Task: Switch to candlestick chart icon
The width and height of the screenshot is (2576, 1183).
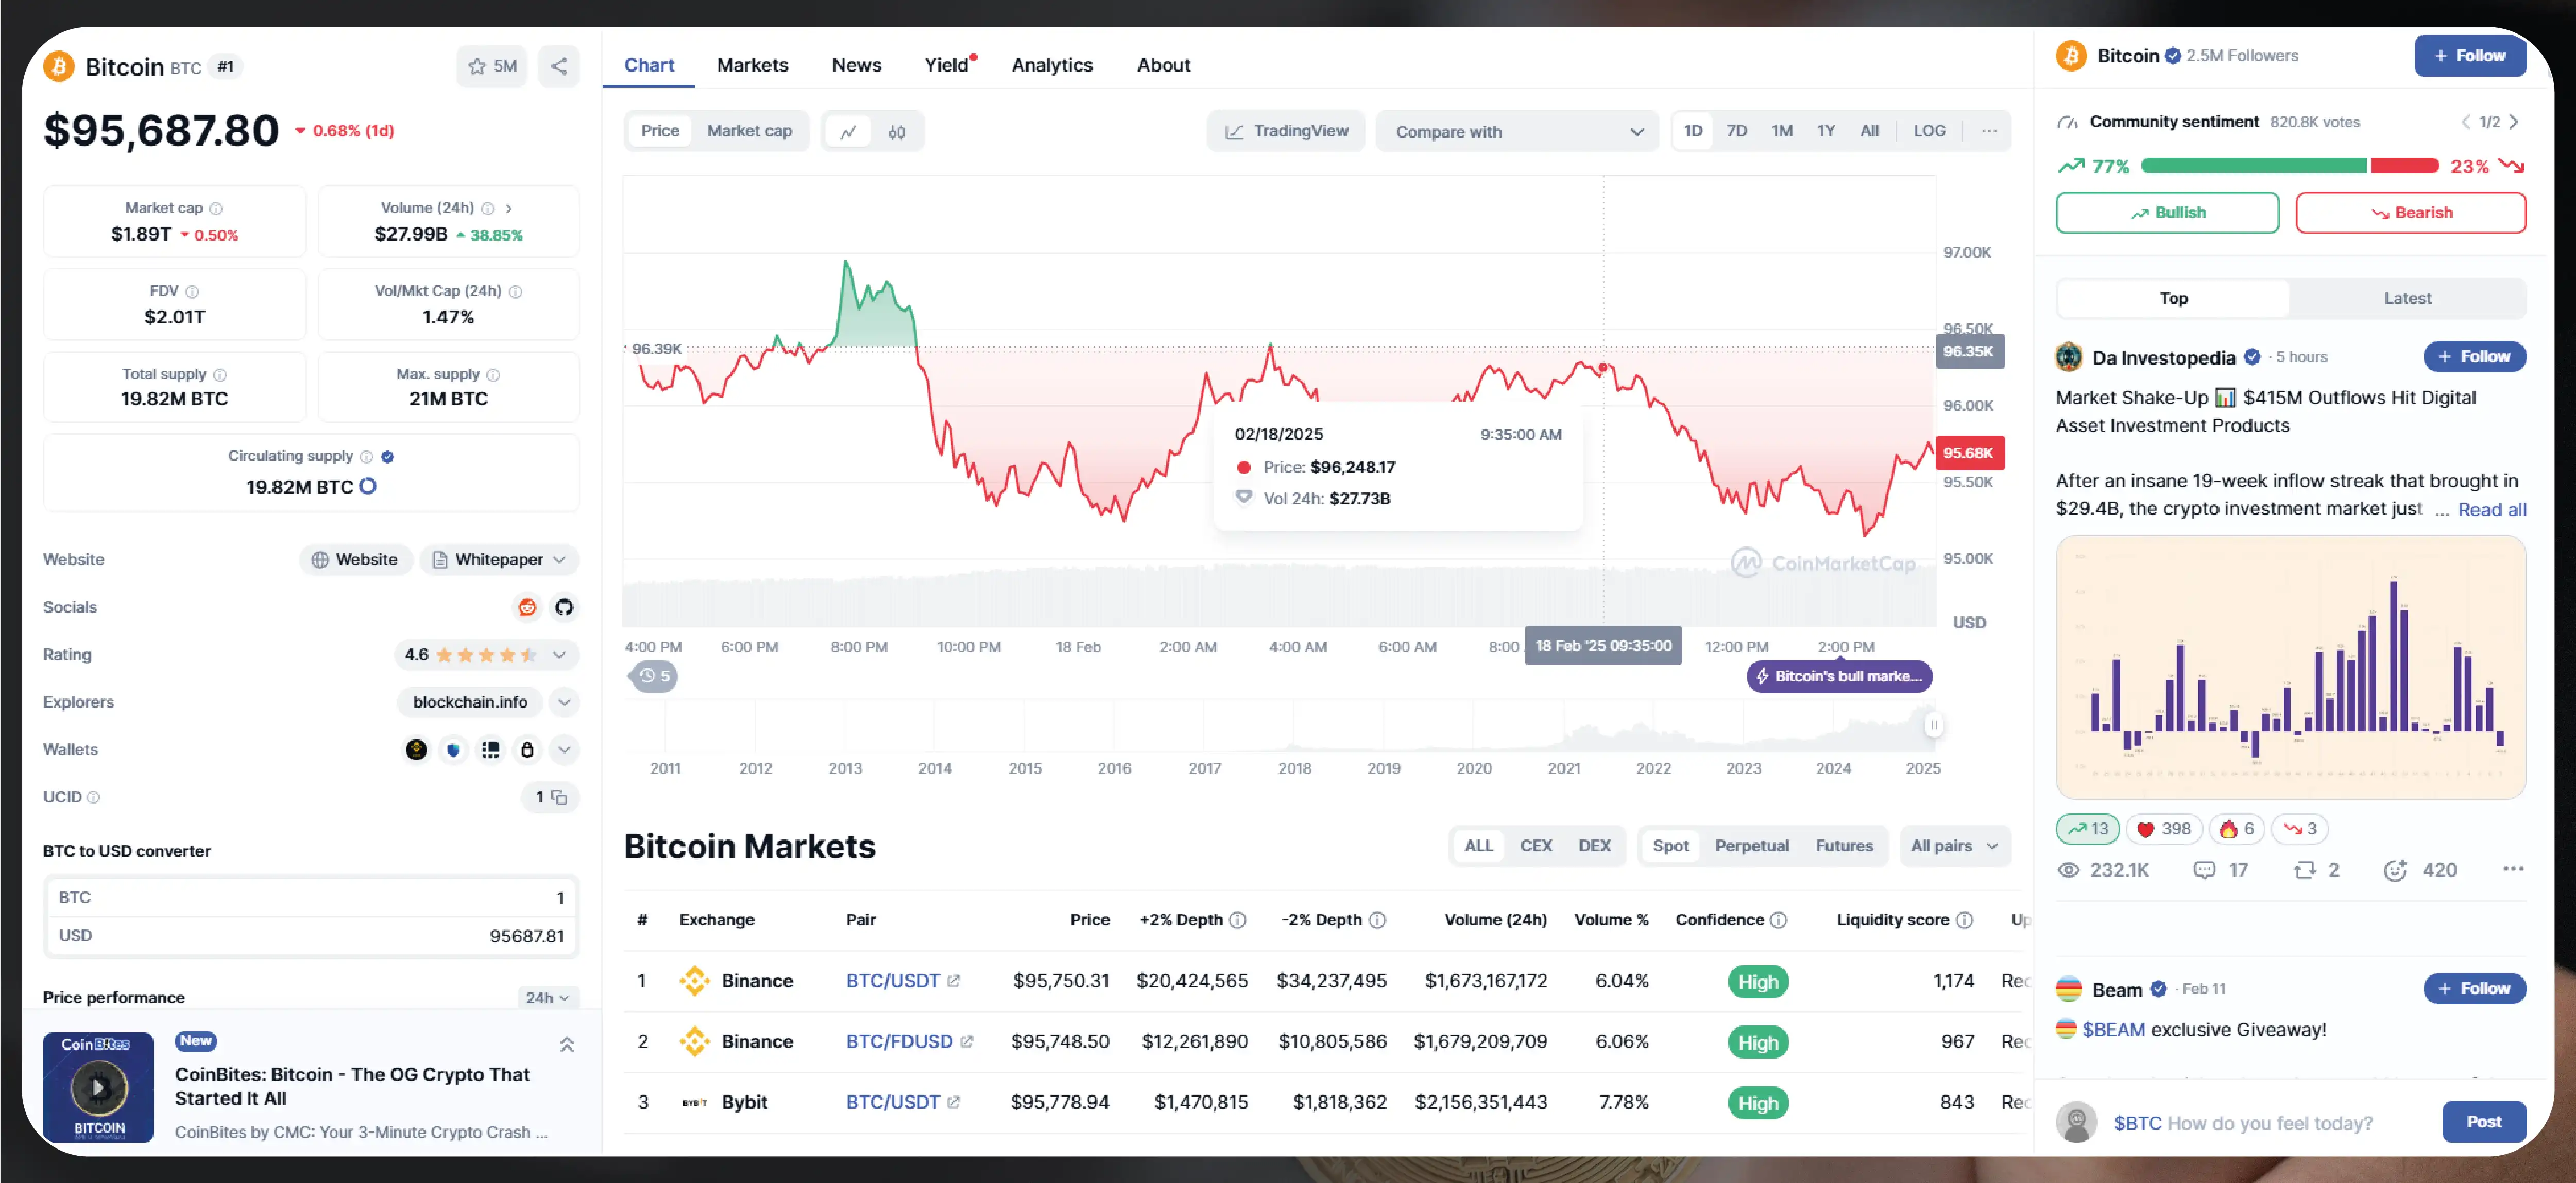Action: pos(897,131)
